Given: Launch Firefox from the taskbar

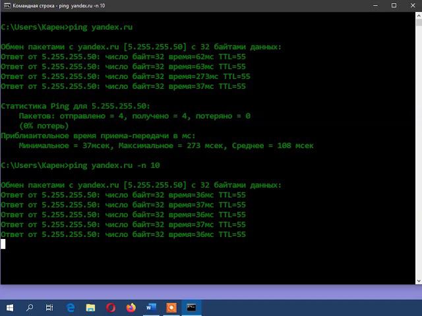Looking at the screenshot, I should 131,307.
